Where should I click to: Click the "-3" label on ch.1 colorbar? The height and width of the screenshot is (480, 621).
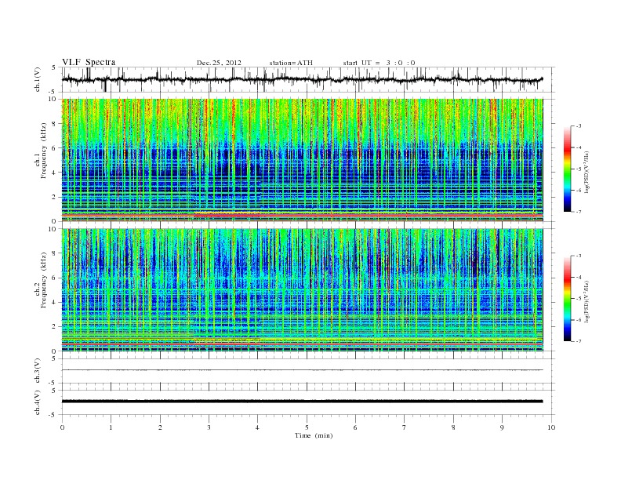pyautogui.click(x=578, y=126)
